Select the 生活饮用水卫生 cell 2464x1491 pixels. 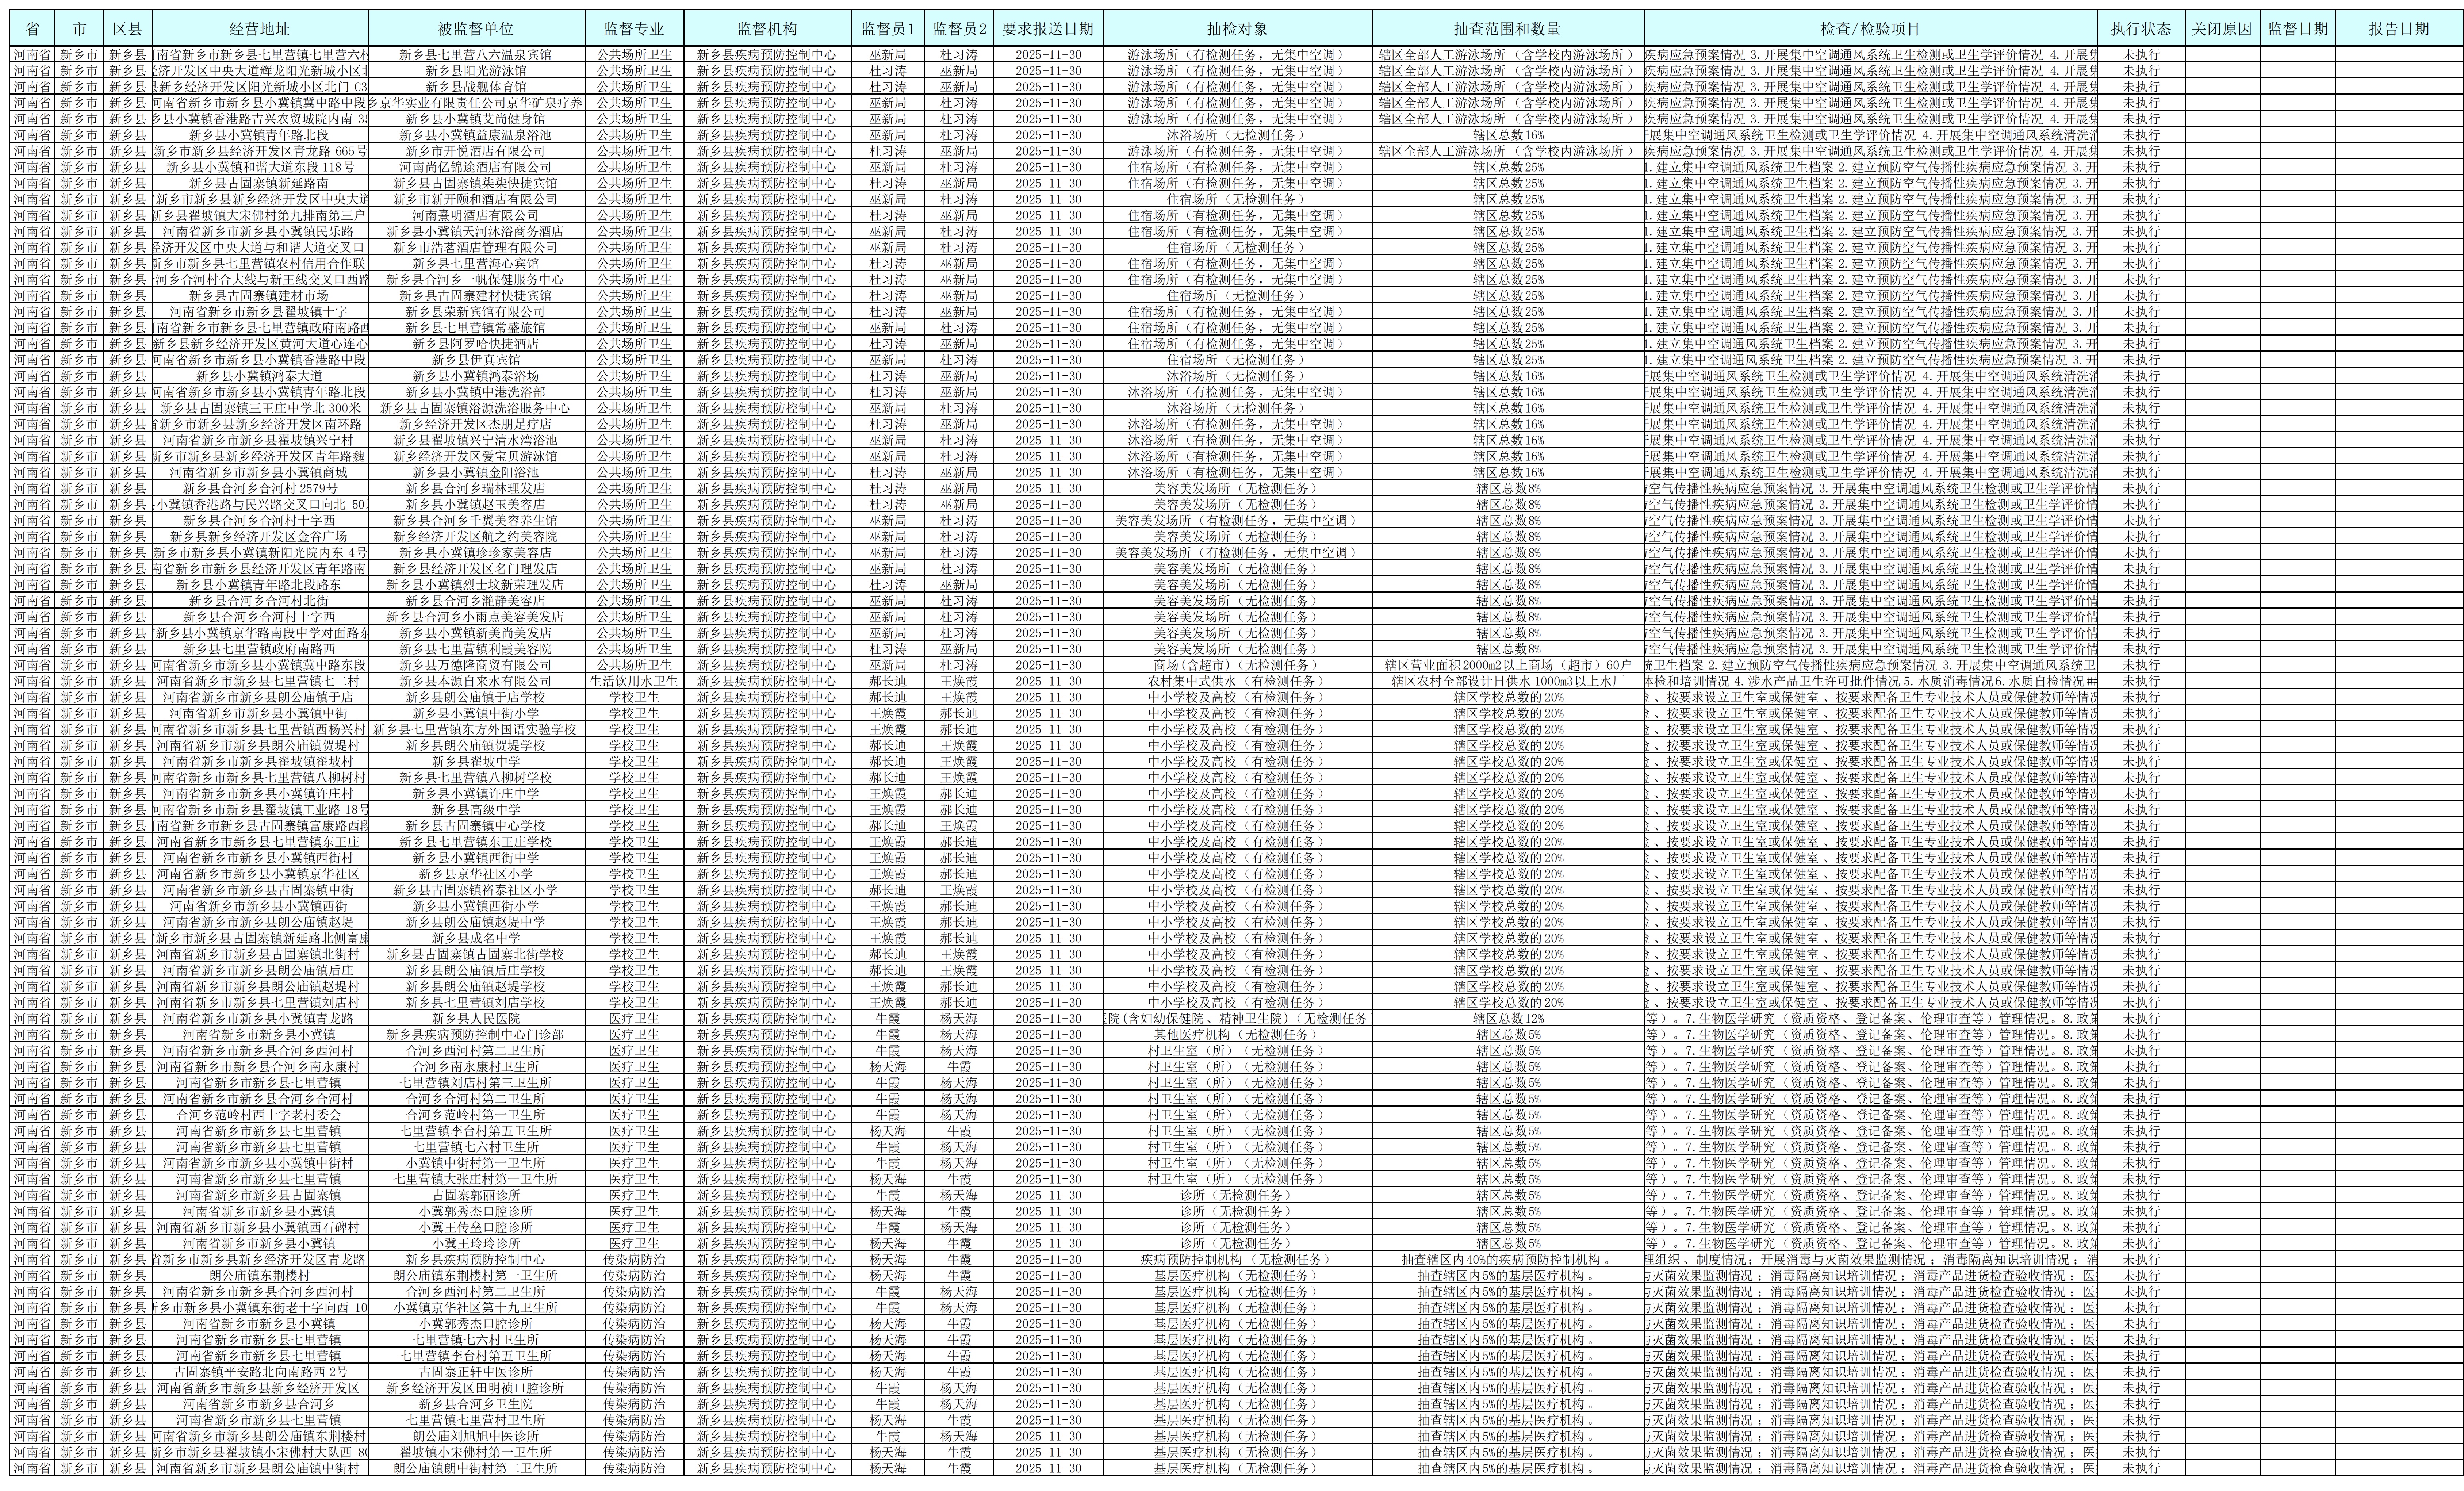(x=634, y=681)
